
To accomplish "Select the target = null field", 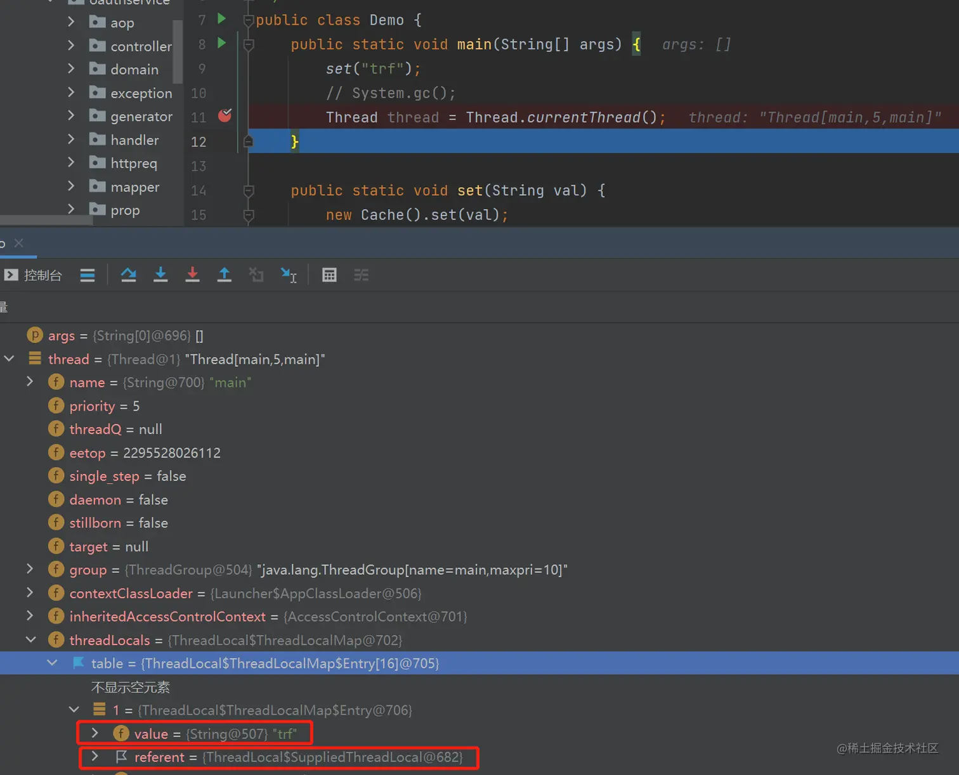I will point(98,546).
